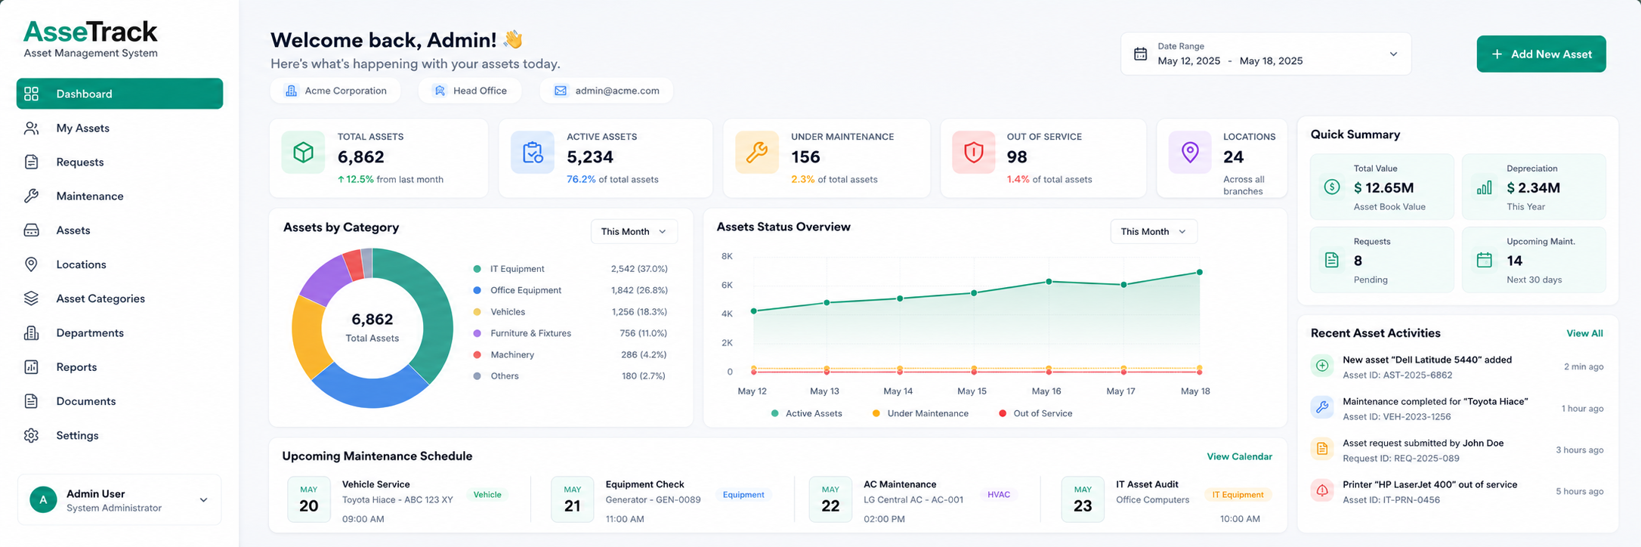Click Furniture & Fixtures legend row
The width and height of the screenshot is (1641, 547).
[x=570, y=333]
